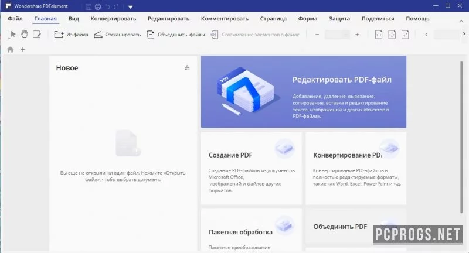Zoom in with the plus button
469x253 pixels.
tap(357, 35)
